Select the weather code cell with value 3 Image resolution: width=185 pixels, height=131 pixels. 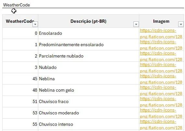[20, 67]
